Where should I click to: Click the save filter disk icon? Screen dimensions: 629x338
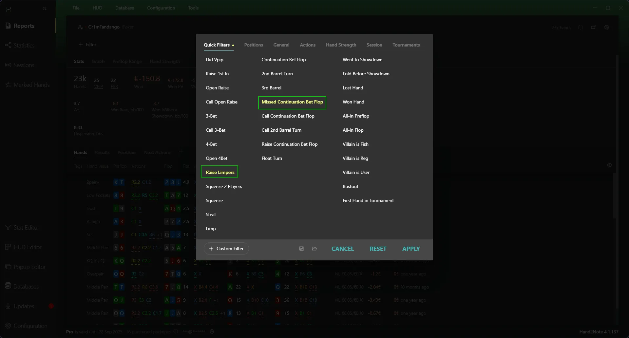point(301,249)
